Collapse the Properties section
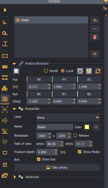Screen dimensions: 108x188 click(x=14, y=109)
